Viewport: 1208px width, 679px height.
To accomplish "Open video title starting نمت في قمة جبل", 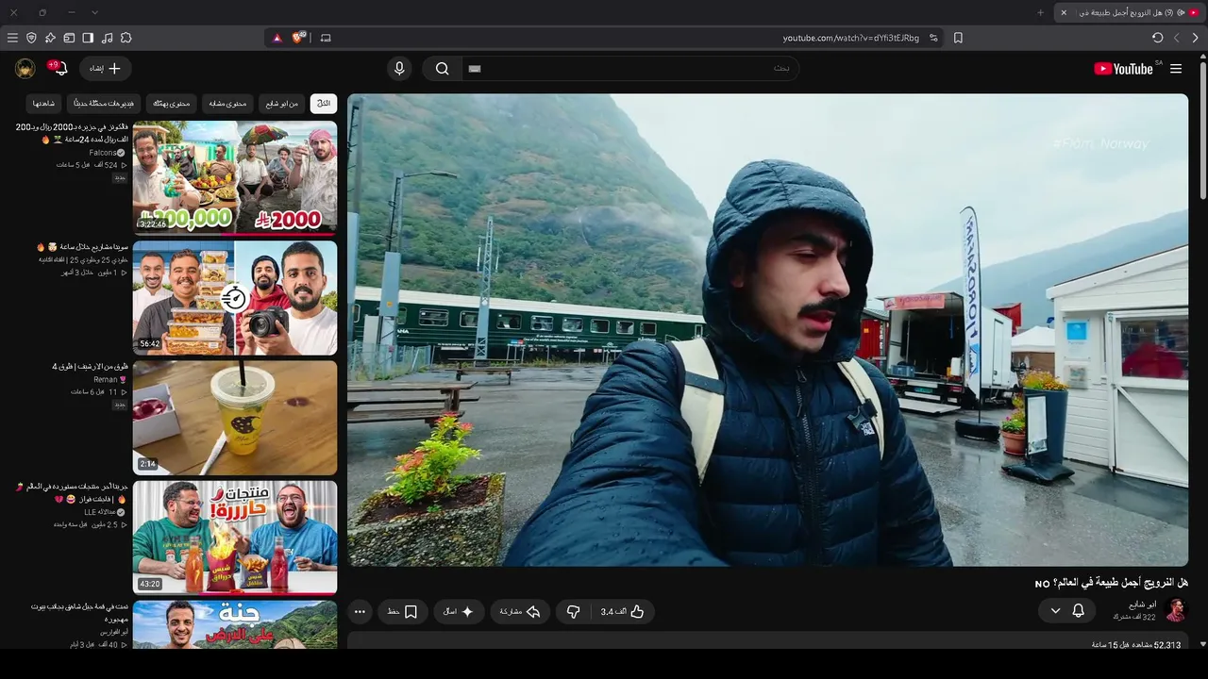I will 79,613.
